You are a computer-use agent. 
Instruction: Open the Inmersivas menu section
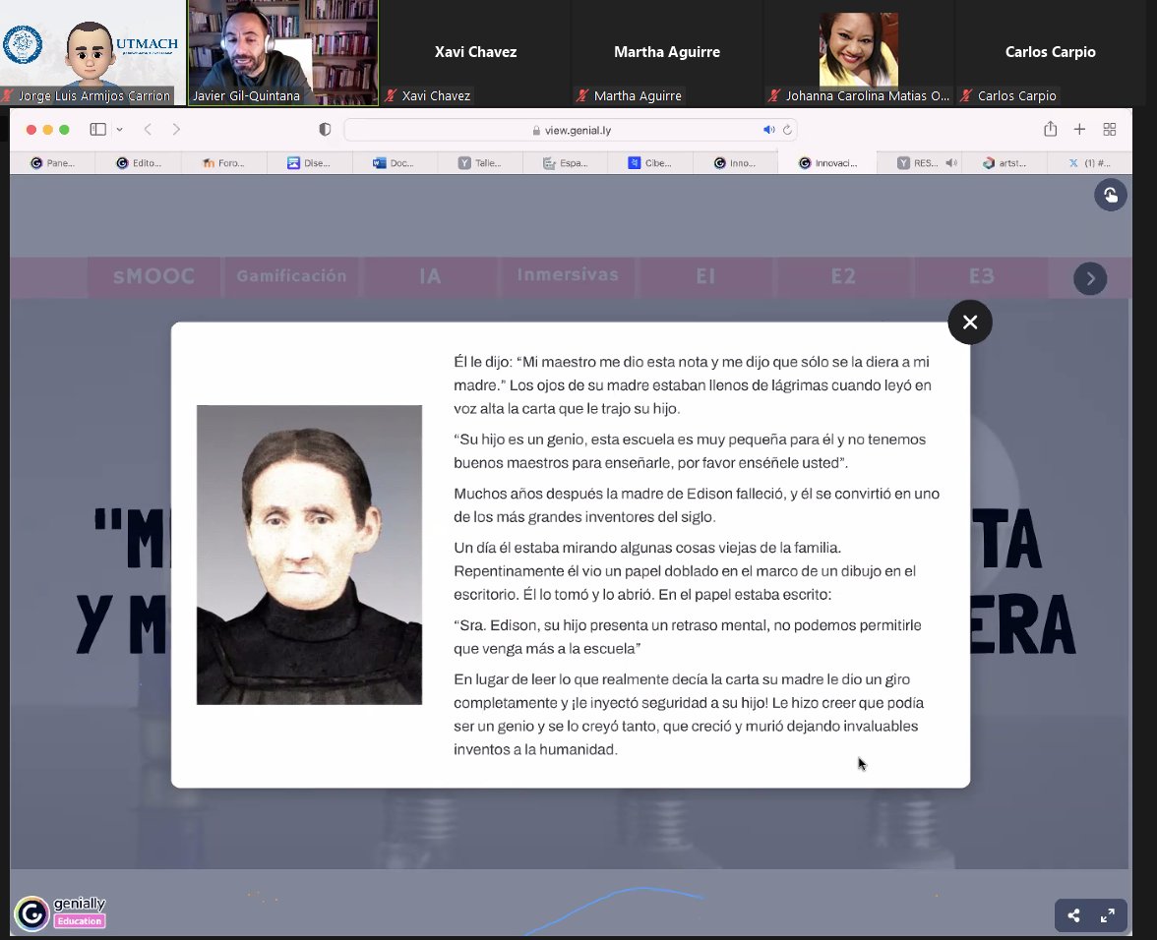click(568, 276)
